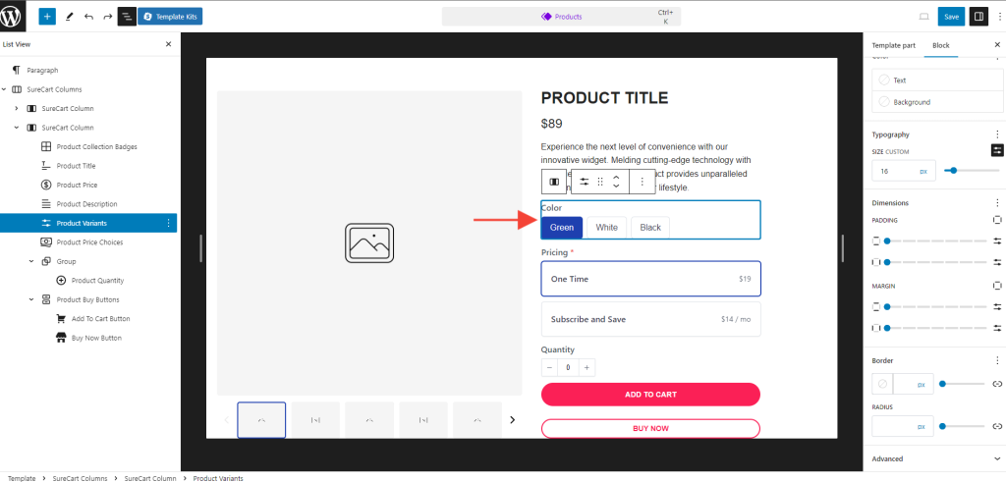Select the White color variant
Viewport: 1006px width, 482px height.
pos(606,228)
